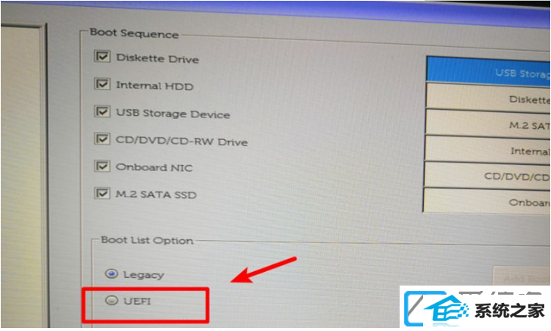The width and height of the screenshot is (551, 331).
Task: Select the UEFI boot list option
Action: (x=112, y=300)
